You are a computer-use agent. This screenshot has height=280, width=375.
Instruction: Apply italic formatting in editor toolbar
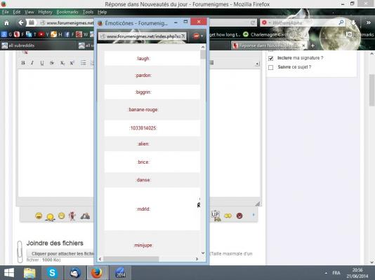point(32,63)
